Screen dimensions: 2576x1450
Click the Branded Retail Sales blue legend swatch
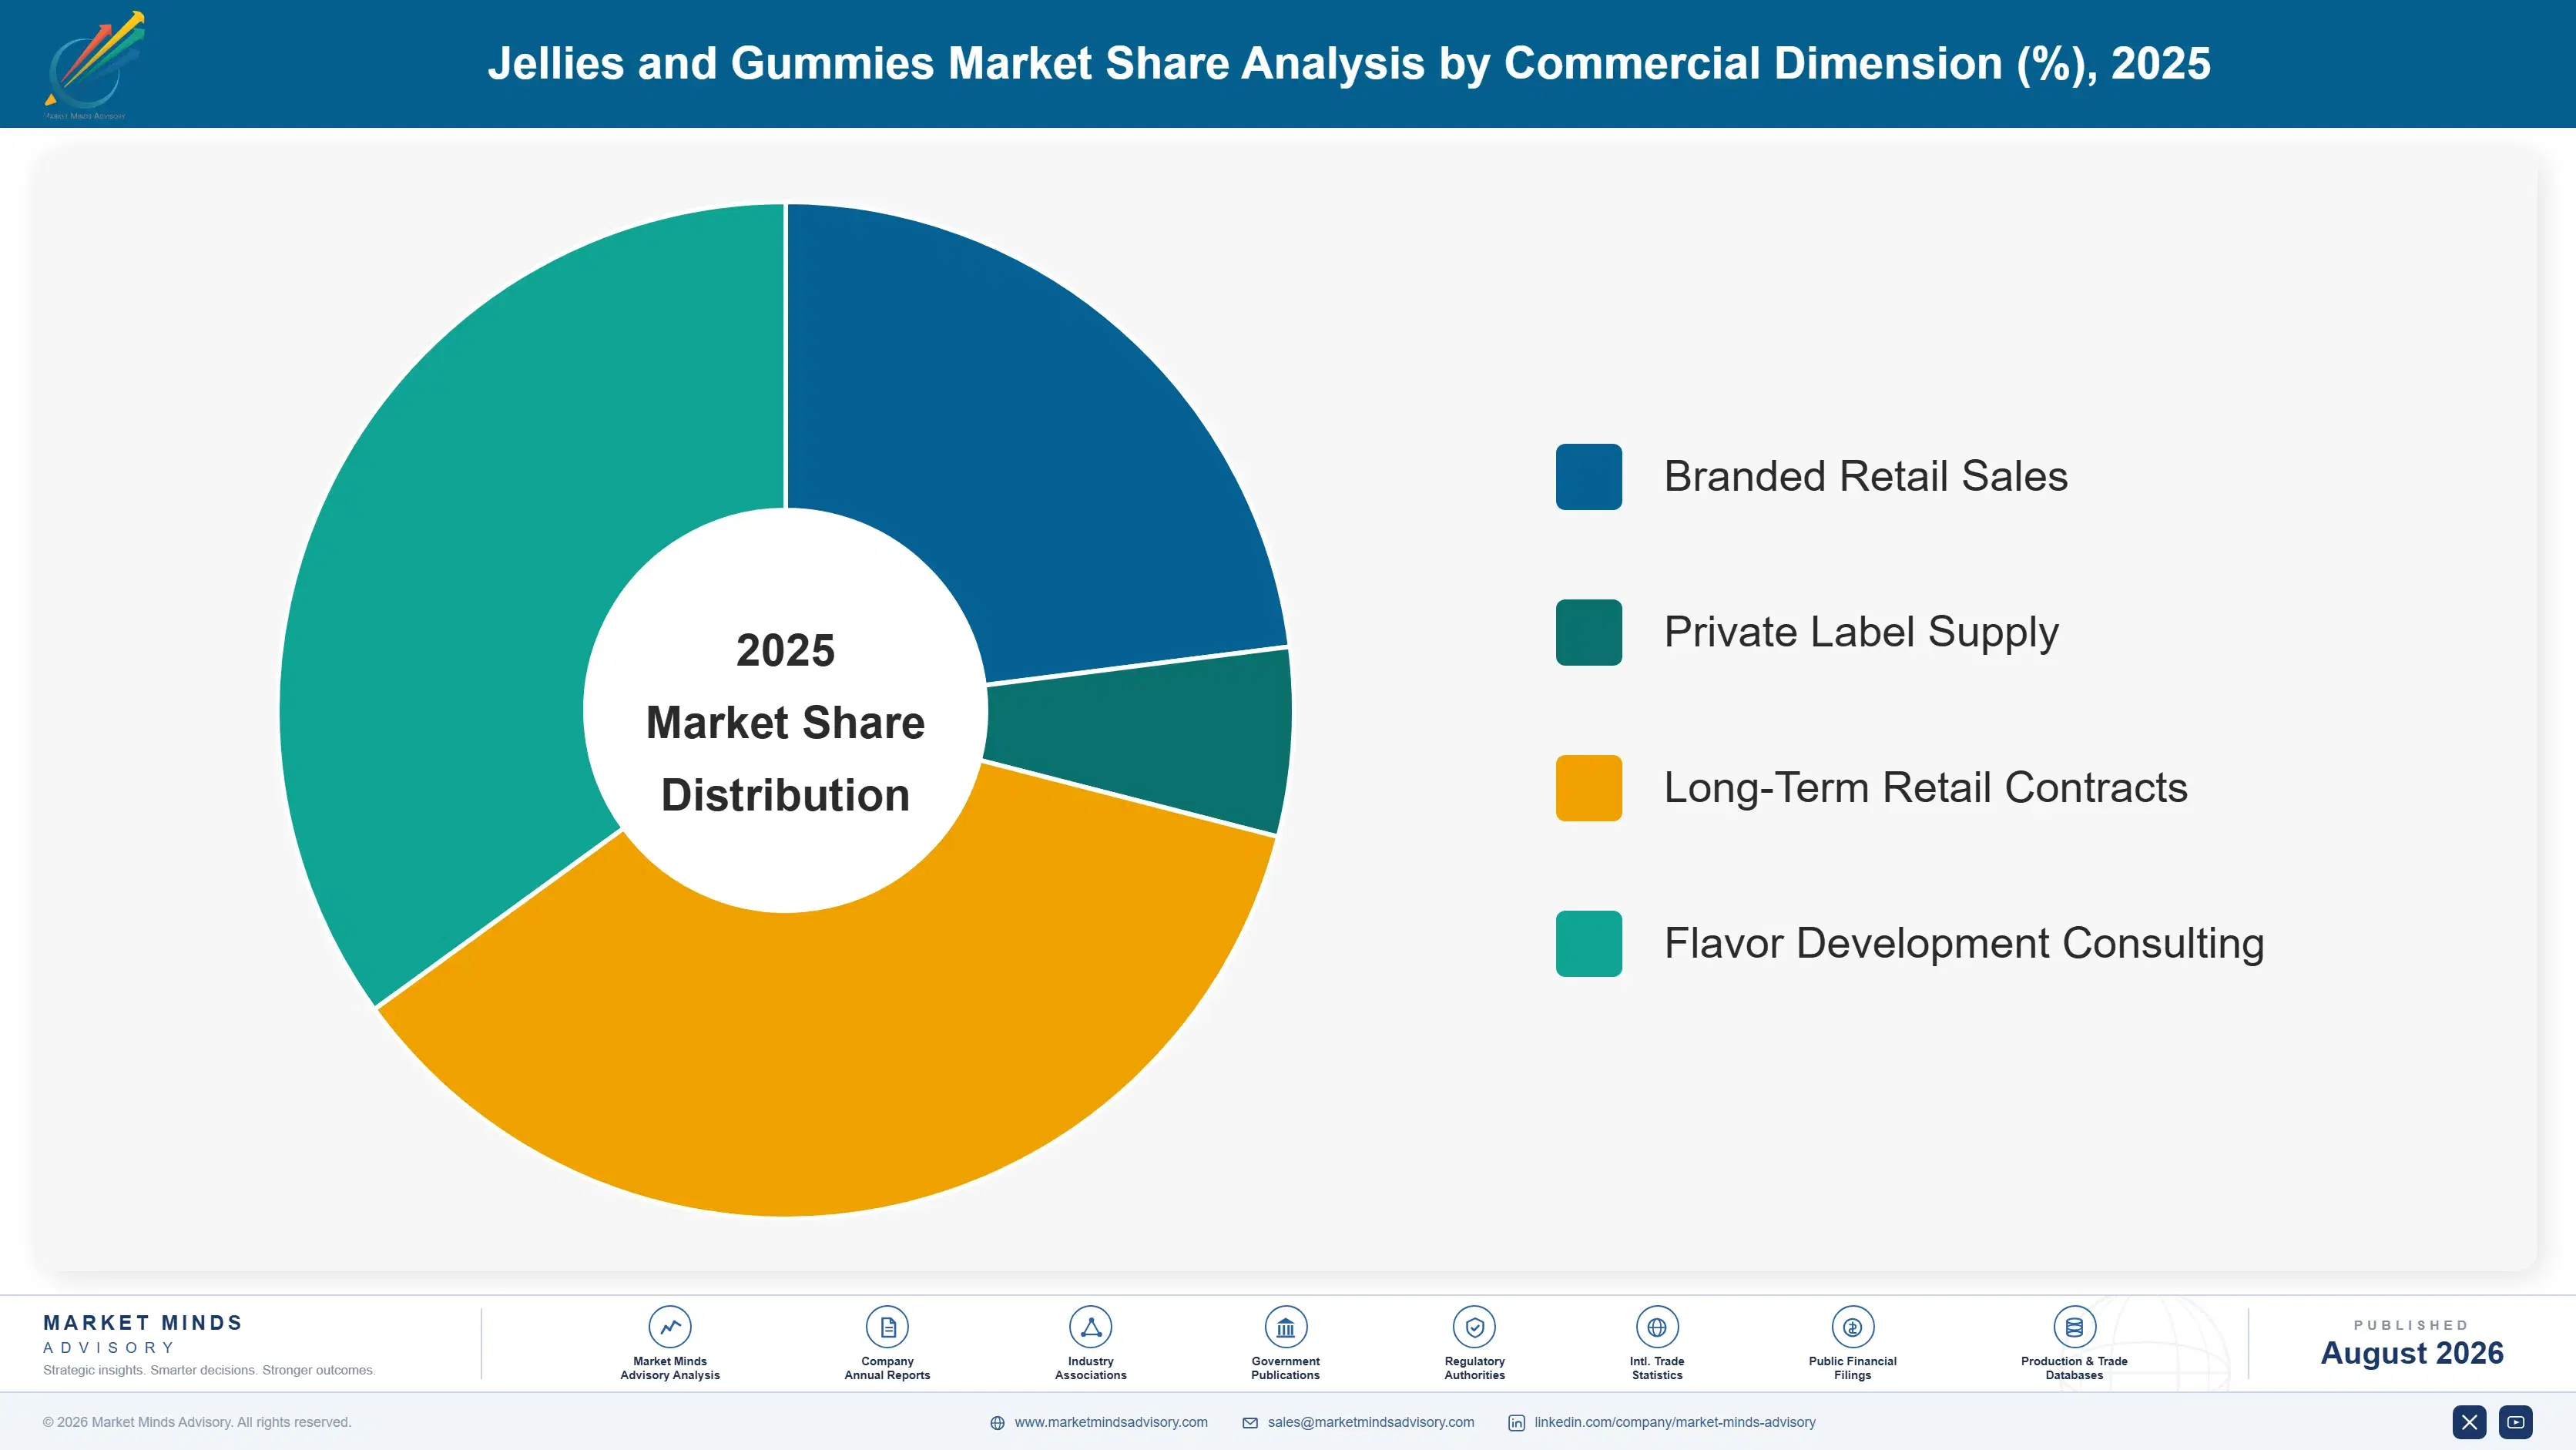(1588, 477)
